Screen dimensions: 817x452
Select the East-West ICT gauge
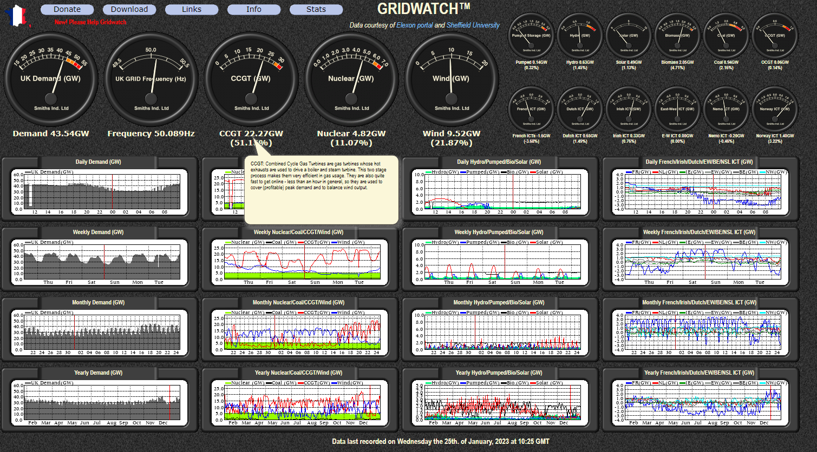pyautogui.click(x=678, y=109)
